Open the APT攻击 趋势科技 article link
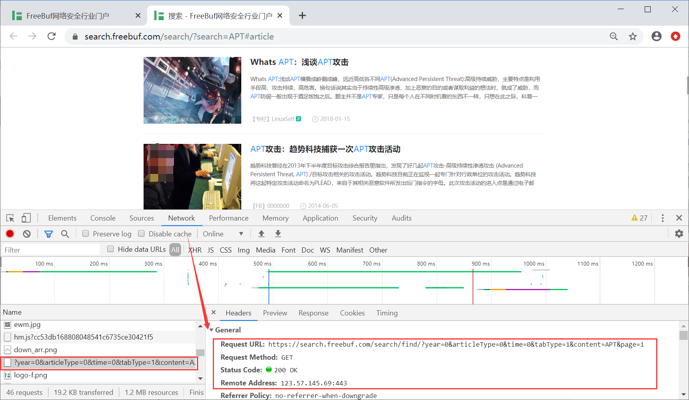This screenshot has height=400, width=689. pyautogui.click(x=325, y=149)
